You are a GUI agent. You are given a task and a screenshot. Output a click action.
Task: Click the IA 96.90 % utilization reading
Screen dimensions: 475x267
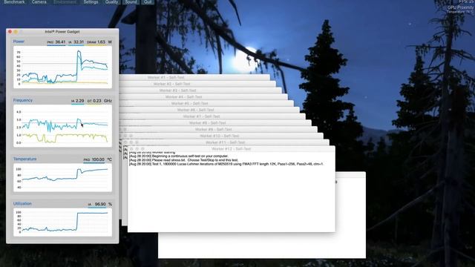[97, 205]
